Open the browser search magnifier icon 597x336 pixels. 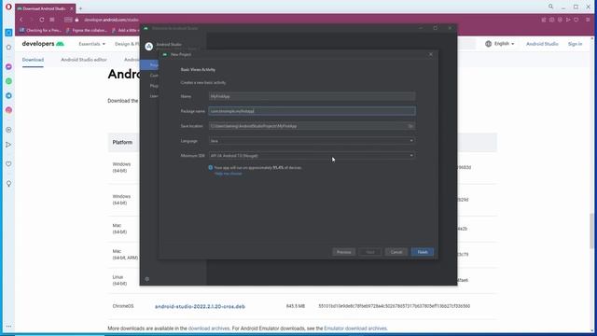(x=550, y=7)
